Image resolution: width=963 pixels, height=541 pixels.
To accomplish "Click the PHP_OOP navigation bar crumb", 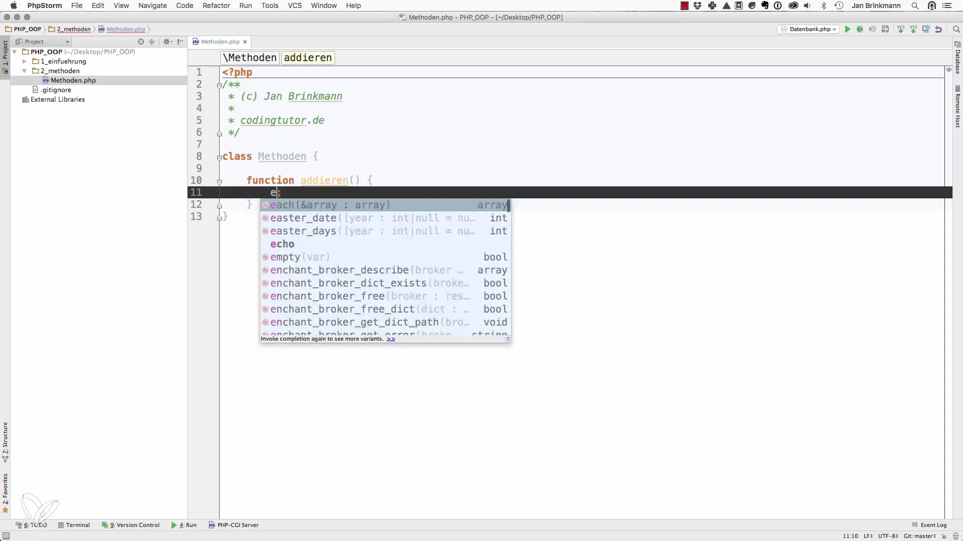I will tap(24, 29).
